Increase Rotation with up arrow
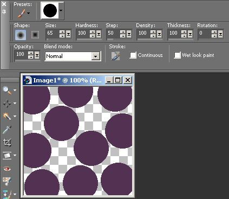 pyautogui.click(x=214, y=31)
